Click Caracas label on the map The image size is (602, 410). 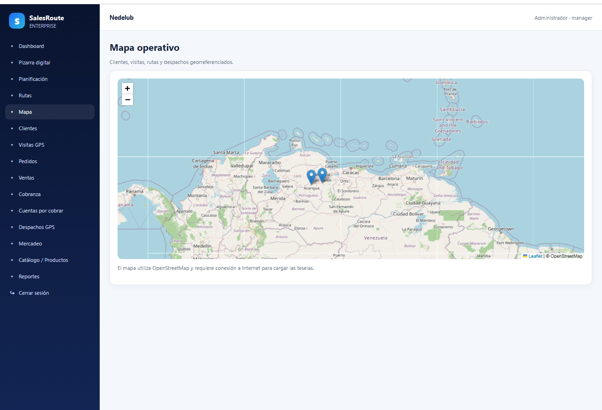click(x=351, y=173)
